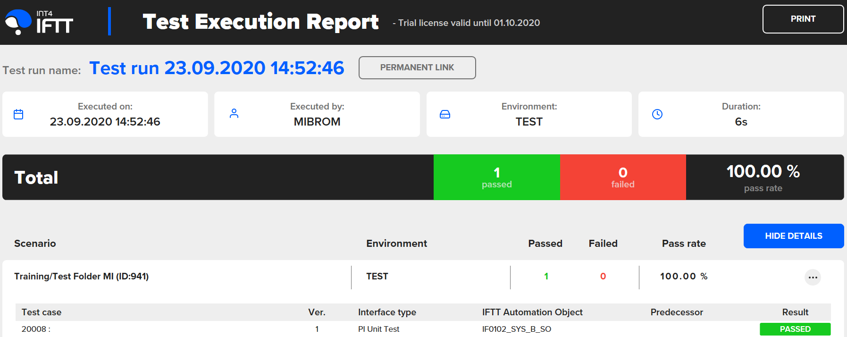847x337 pixels.
Task: Click the IF0102_SYS_B_SO automation object
Action: [516, 329]
